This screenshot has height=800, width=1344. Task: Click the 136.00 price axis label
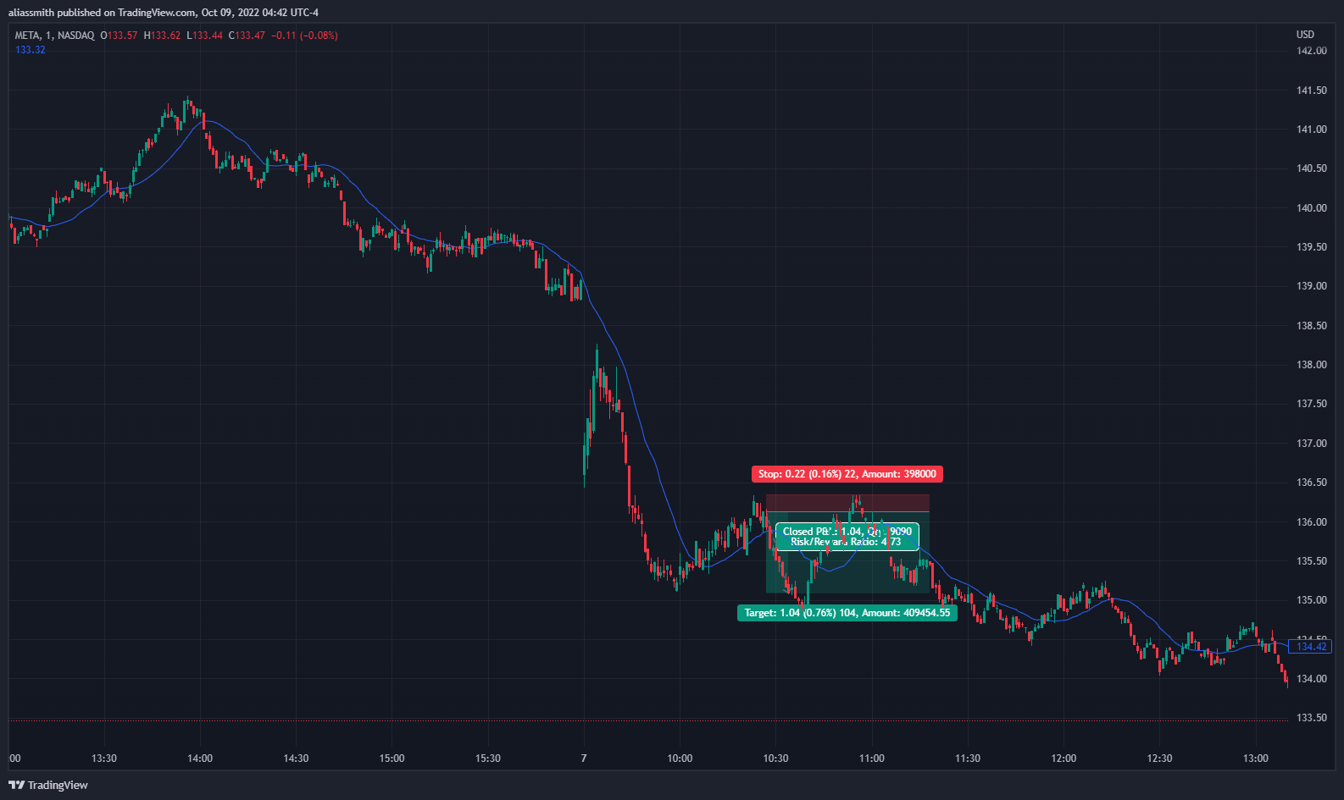pos(1312,522)
